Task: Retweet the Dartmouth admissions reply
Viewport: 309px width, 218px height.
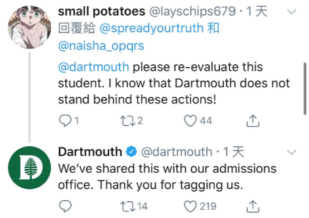Action: pos(128,206)
